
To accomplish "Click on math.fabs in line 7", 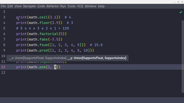I will (x=38, y=39).
